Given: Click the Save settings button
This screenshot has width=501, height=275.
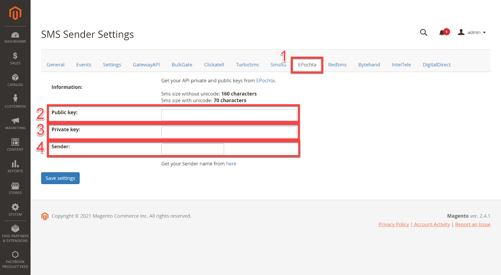Looking at the screenshot, I should pos(60,178).
